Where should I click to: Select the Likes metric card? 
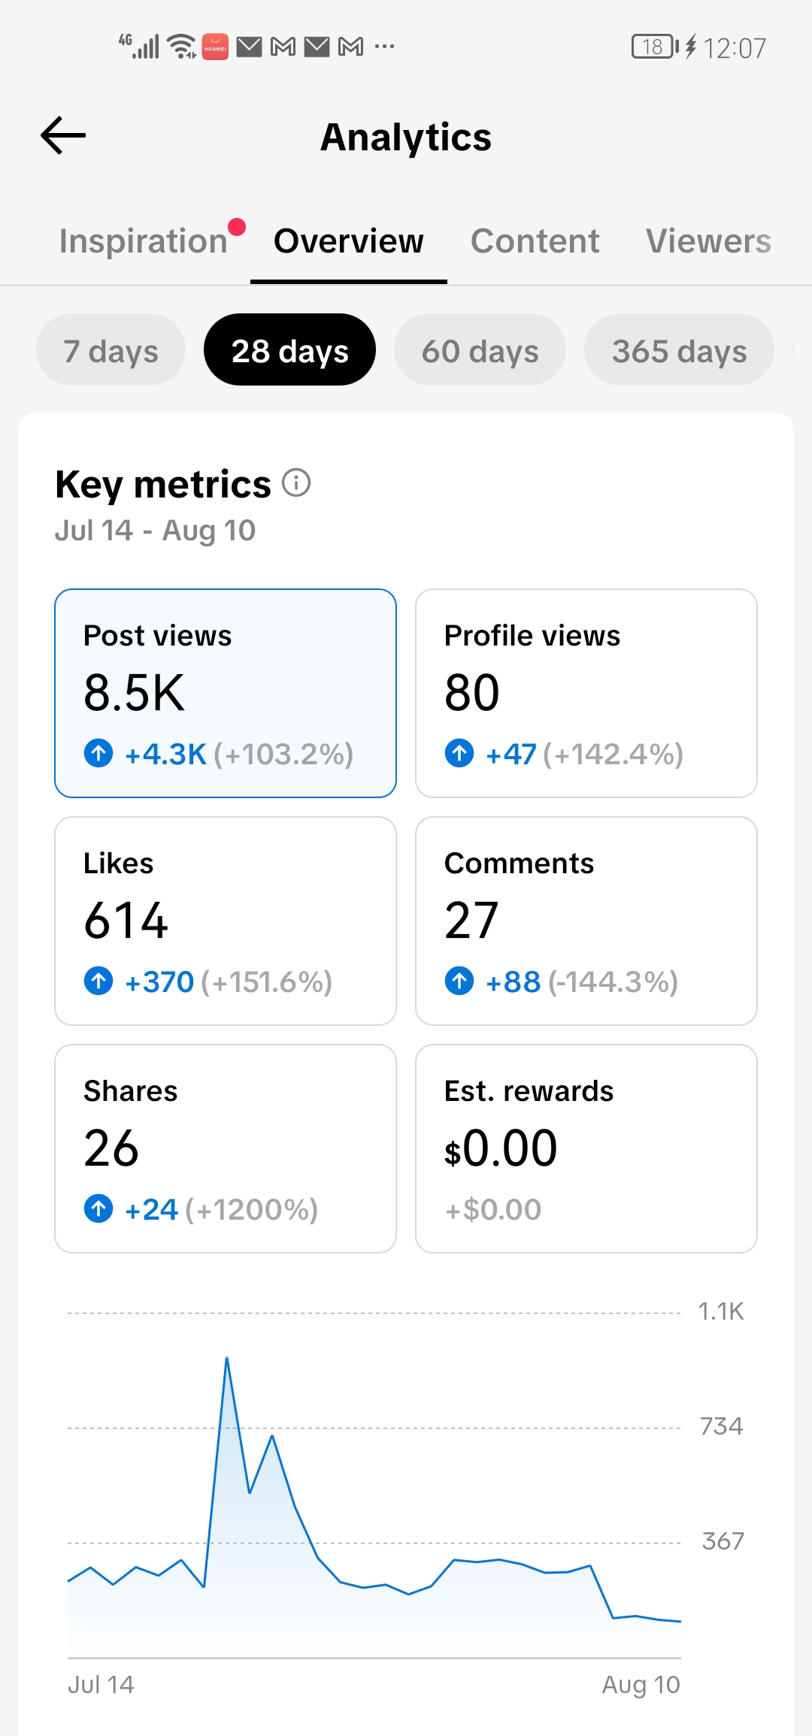tap(226, 921)
